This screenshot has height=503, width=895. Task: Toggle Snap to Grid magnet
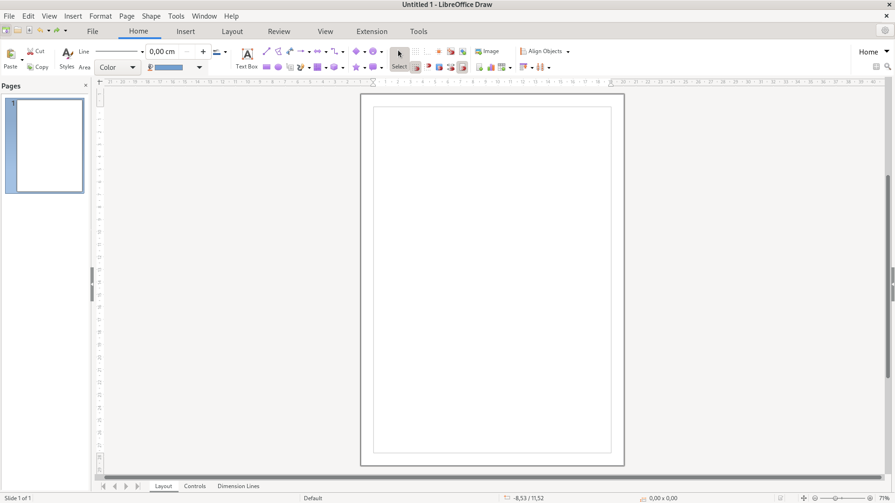pyautogui.click(x=415, y=68)
